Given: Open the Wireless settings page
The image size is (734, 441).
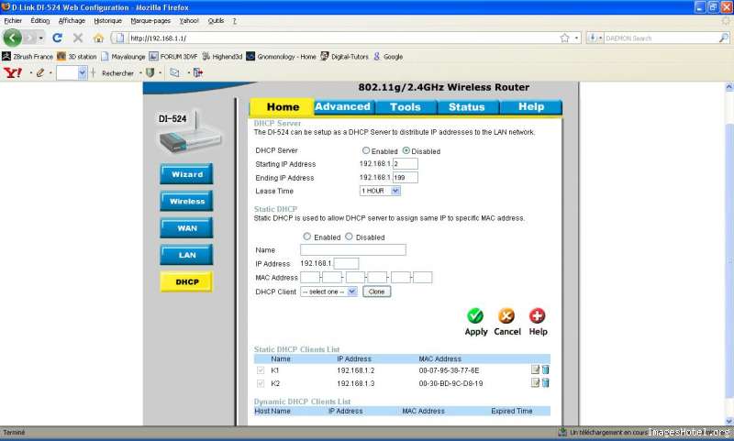Looking at the screenshot, I should (186, 201).
